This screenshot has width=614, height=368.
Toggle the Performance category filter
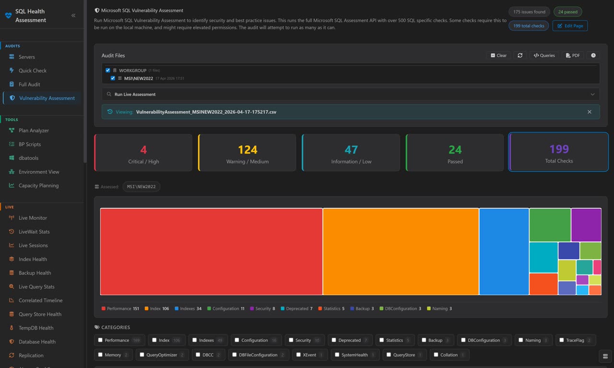[x=119, y=340]
